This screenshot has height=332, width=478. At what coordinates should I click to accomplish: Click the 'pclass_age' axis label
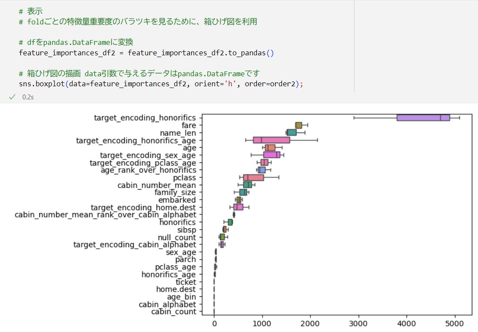[175, 267]
